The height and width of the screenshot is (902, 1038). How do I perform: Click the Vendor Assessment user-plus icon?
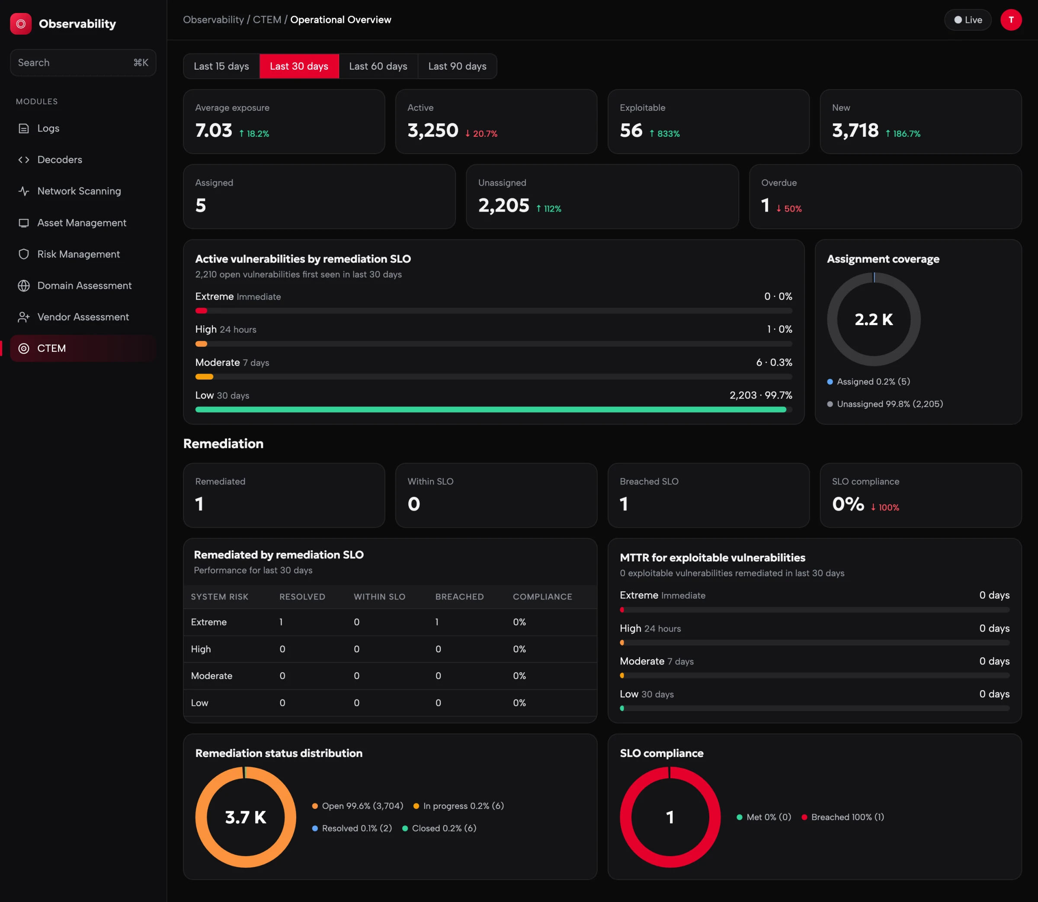click(x=24, y=317)
